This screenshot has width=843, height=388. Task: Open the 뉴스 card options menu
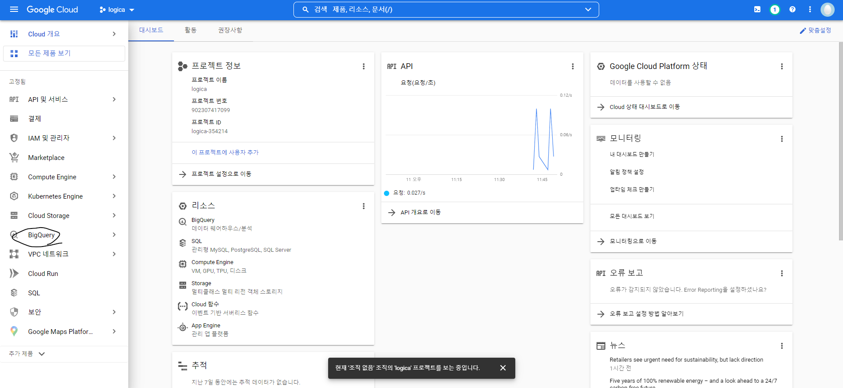(x=782, y=346)
